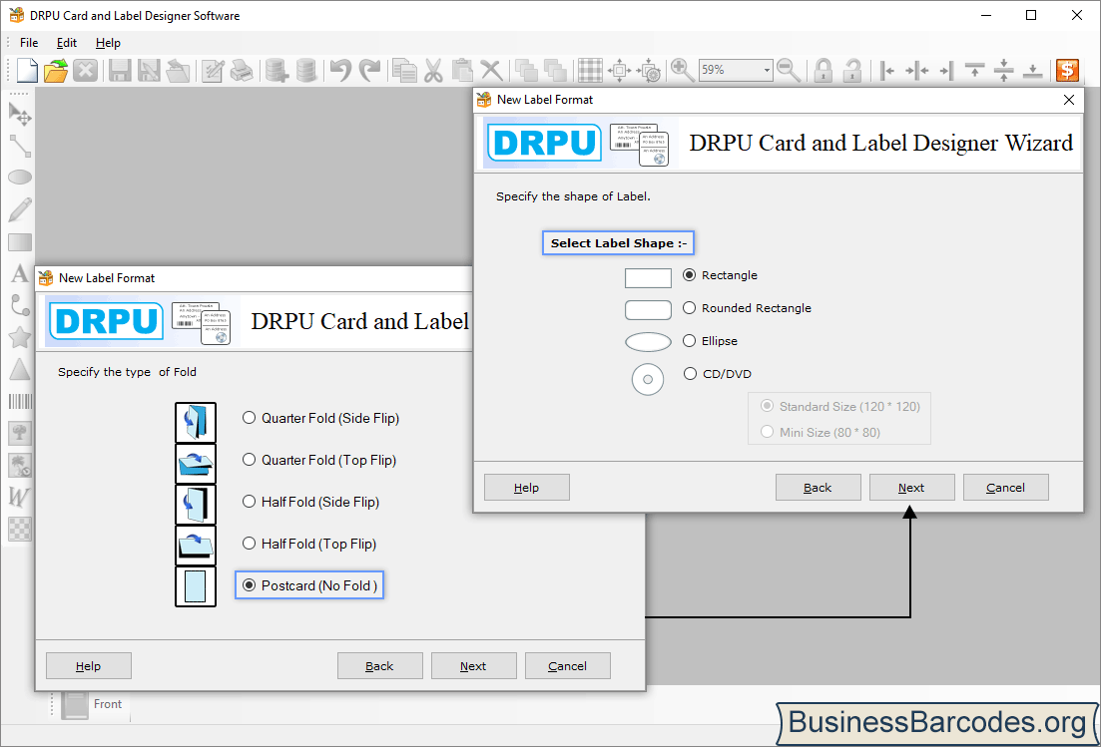Close the label shape wizard dialog
The image size is (1101, 747).
[x=1069, y=100]
